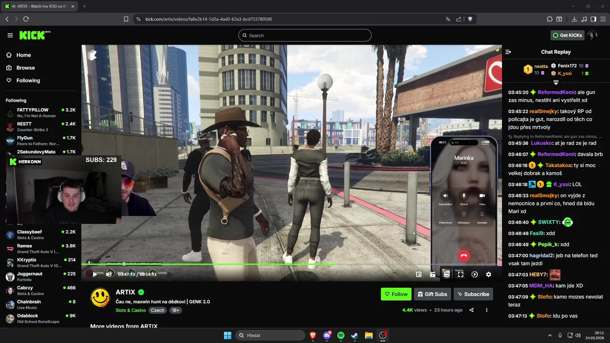Open the ARTIX channel name link
This screenshot has width=610, height=343.
coord(125,292)
